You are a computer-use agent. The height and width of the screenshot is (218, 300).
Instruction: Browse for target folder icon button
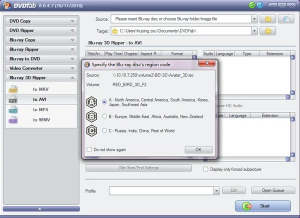pyautogui.click(x=267, y=31)
